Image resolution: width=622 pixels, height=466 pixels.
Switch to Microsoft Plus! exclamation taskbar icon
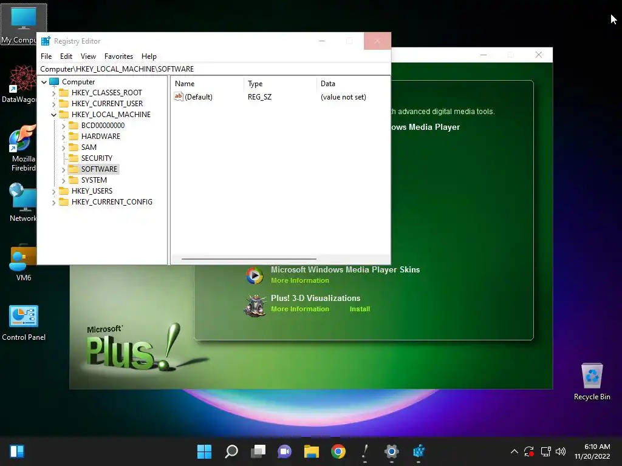(x=365, y=451)
